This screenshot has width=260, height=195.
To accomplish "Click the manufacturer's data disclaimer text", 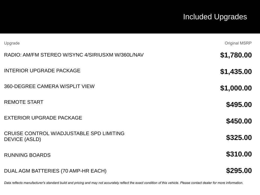I will [124, 183].
